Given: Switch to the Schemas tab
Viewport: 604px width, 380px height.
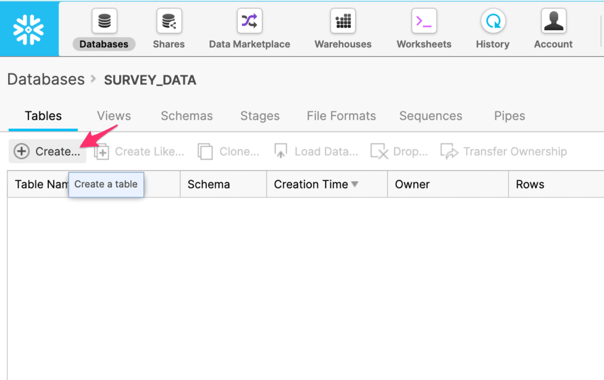Looking at the screenshot, I should (186, 116).
